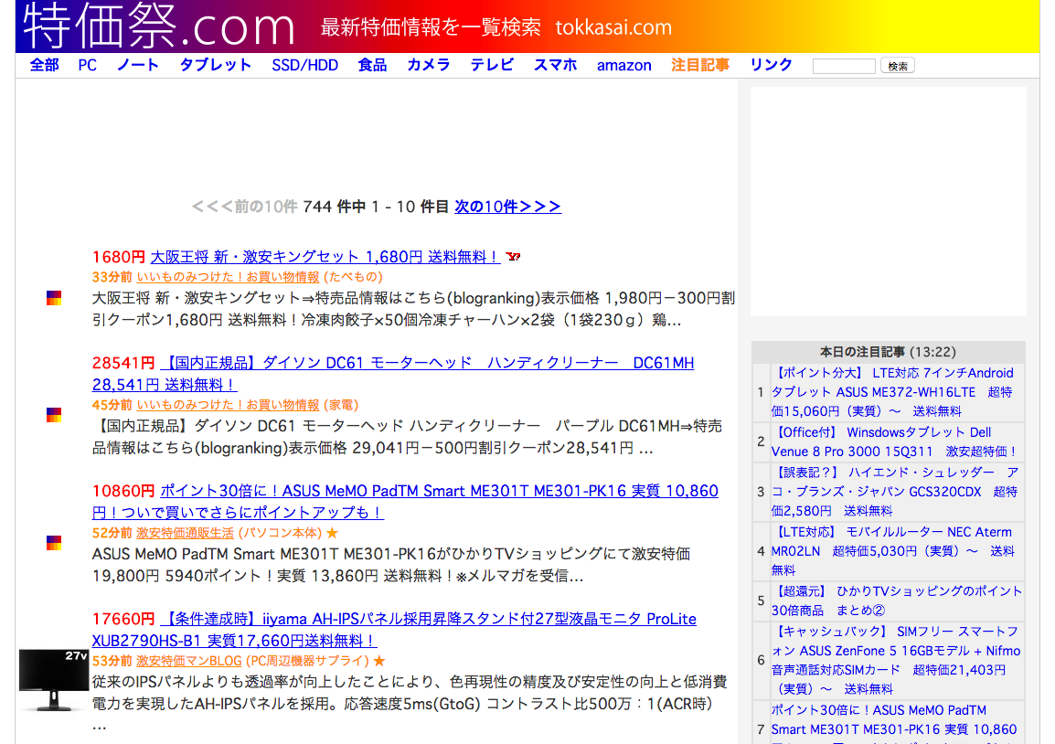The height and width of the screenshot is (744, 1055).
Task: Click the 10860円 price text
Action: point(123,491)
